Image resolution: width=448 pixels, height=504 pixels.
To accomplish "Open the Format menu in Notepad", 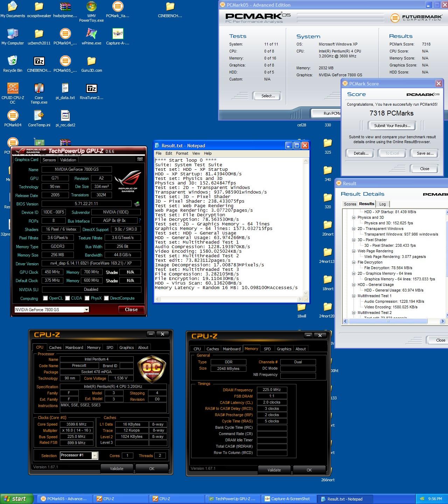I will [x=182, y=153].
